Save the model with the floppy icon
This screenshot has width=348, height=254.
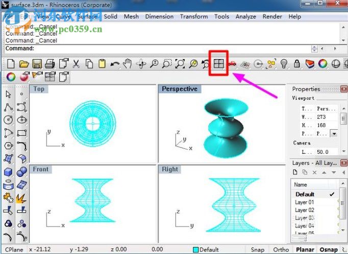pyautogui.click(x=37, y=64)
